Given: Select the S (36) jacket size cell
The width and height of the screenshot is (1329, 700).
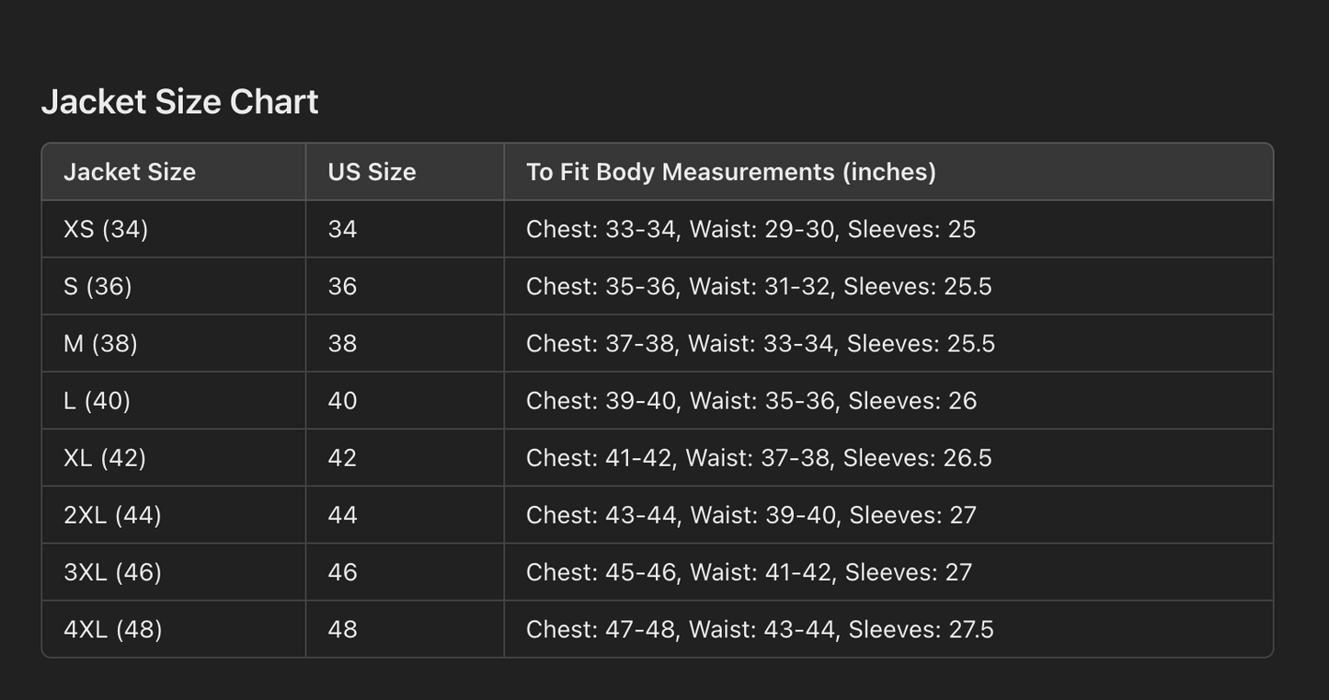Looking at the screenshot, I should coord(97,286).
